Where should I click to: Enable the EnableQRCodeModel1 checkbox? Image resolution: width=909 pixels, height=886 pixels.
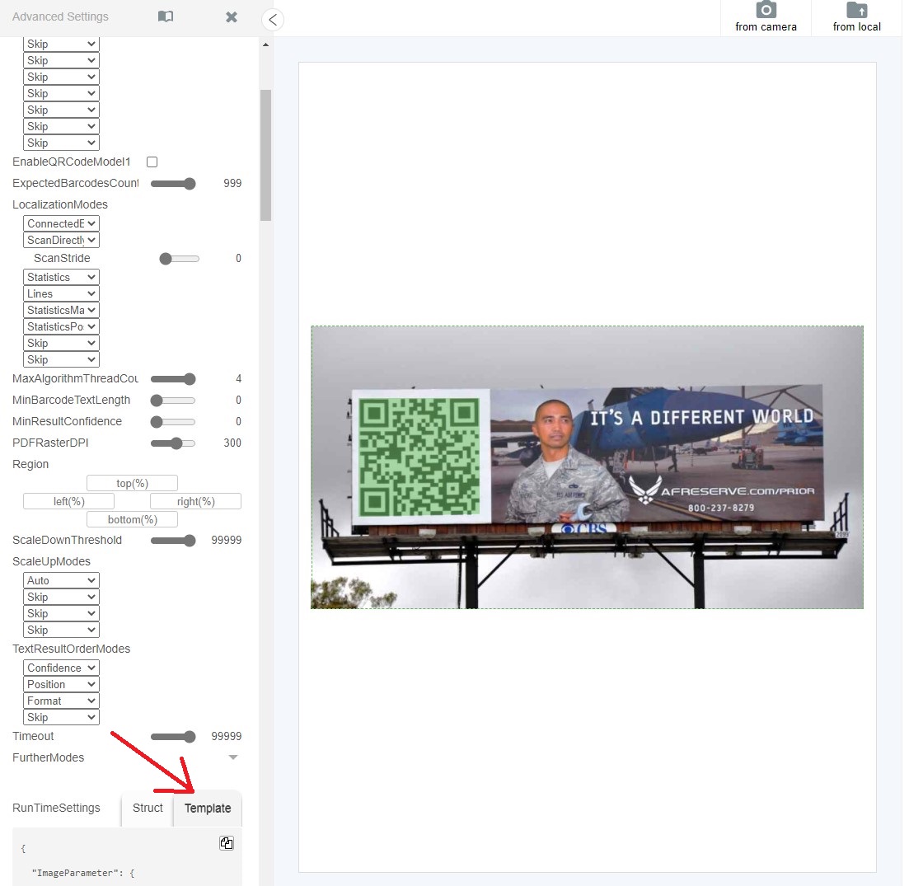click(152, 162)
